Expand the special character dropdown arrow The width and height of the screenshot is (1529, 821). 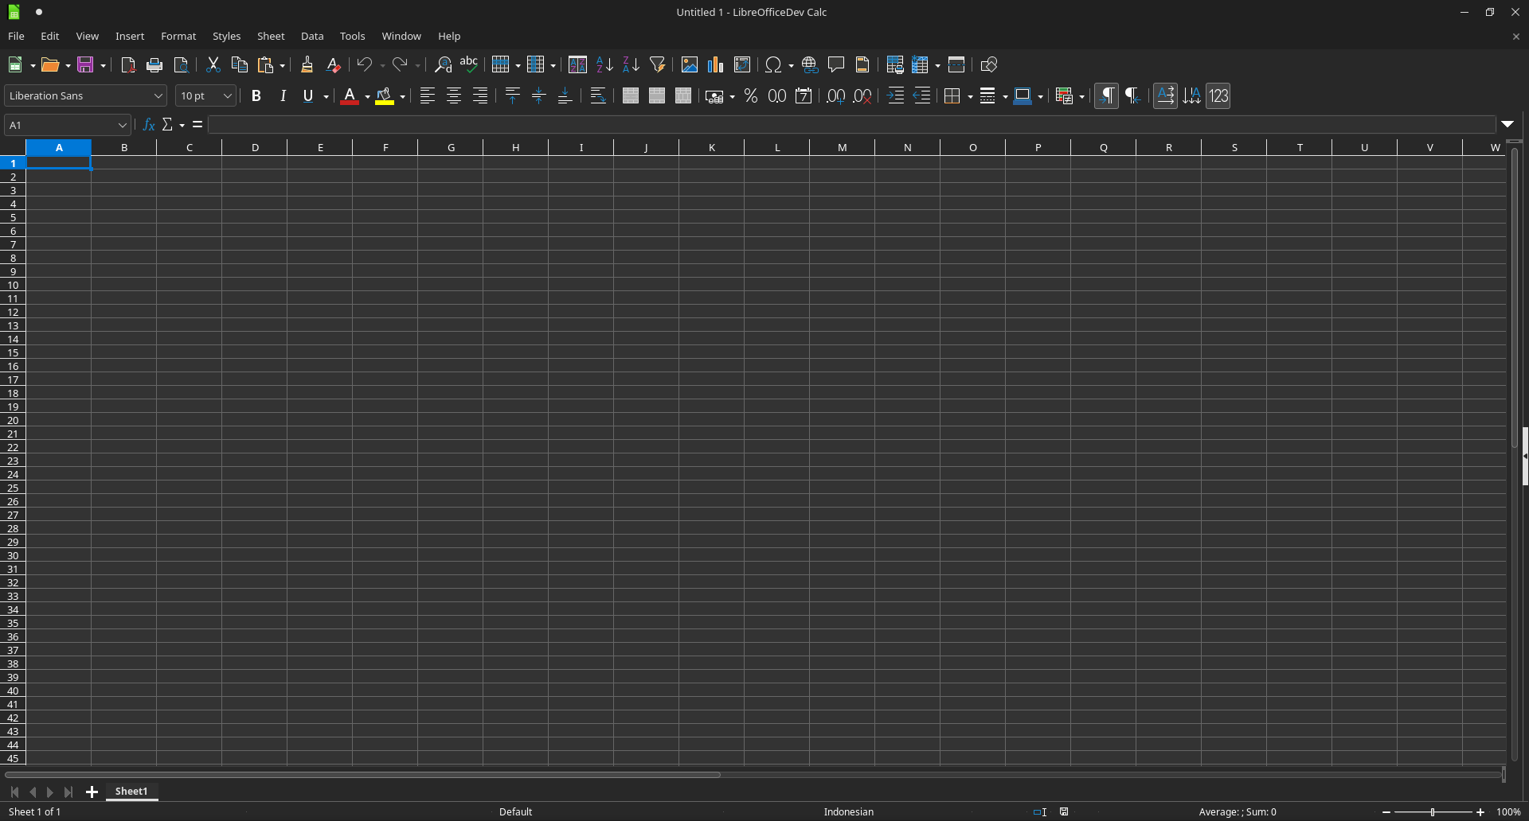tap(791, 65)
